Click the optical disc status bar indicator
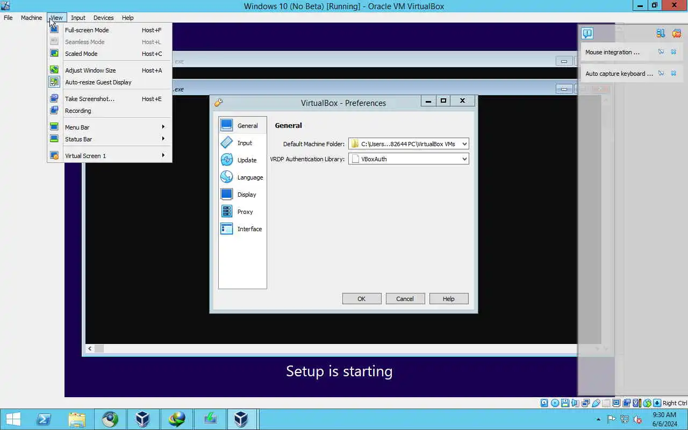688x430 pixels. coord(555,403)
